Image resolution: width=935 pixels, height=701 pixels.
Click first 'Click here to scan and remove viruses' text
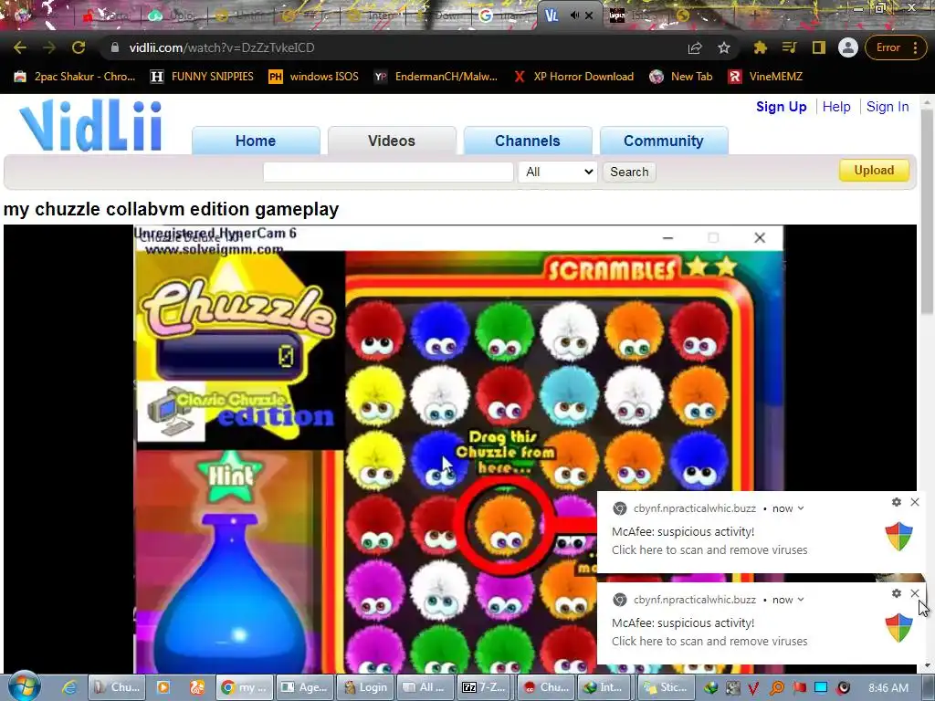click(x=709, y=549)
